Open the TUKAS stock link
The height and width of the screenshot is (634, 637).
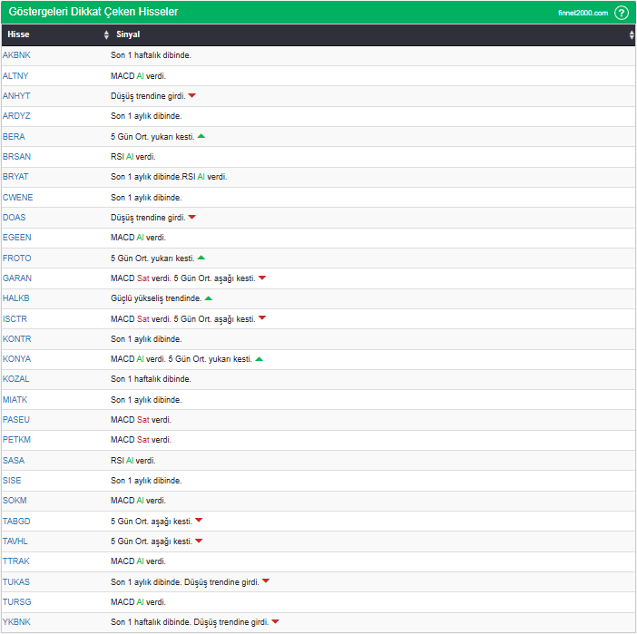pos(16,582)
